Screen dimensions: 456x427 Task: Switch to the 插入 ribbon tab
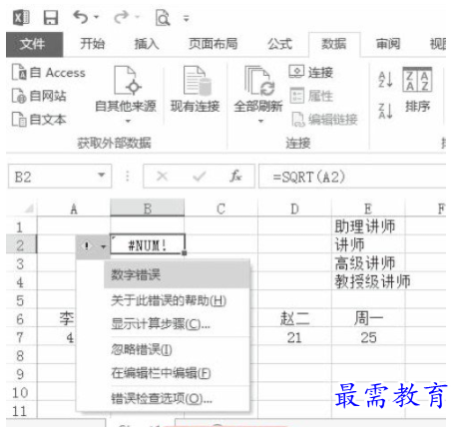147,44
